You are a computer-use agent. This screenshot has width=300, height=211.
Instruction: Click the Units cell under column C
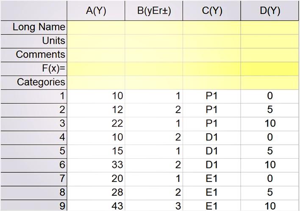212,41
